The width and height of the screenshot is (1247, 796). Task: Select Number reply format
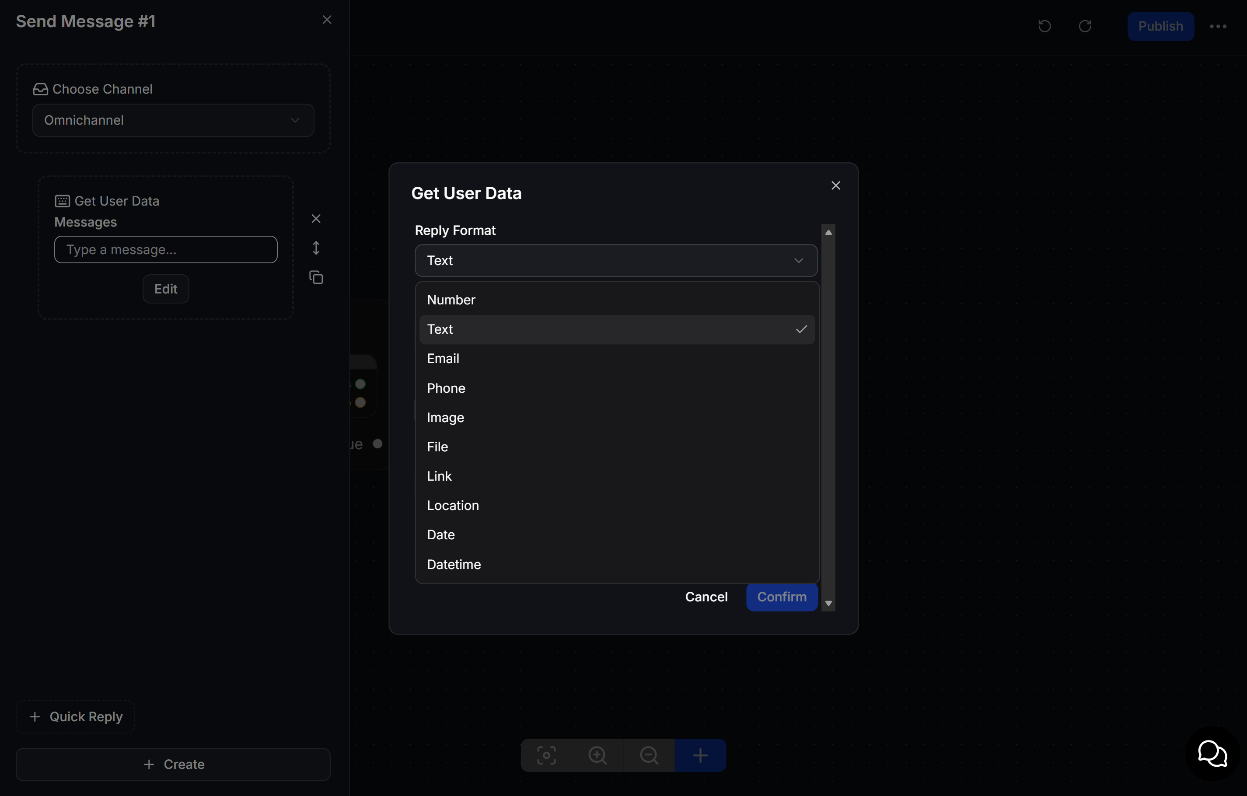coord(617,300)
